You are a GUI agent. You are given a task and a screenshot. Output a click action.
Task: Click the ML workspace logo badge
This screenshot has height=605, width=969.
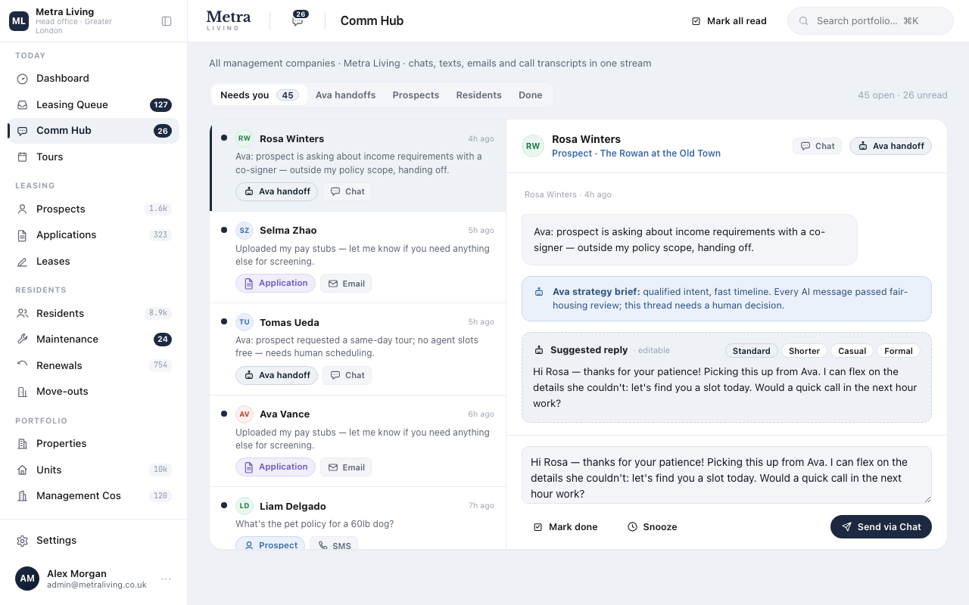point(19,21)
